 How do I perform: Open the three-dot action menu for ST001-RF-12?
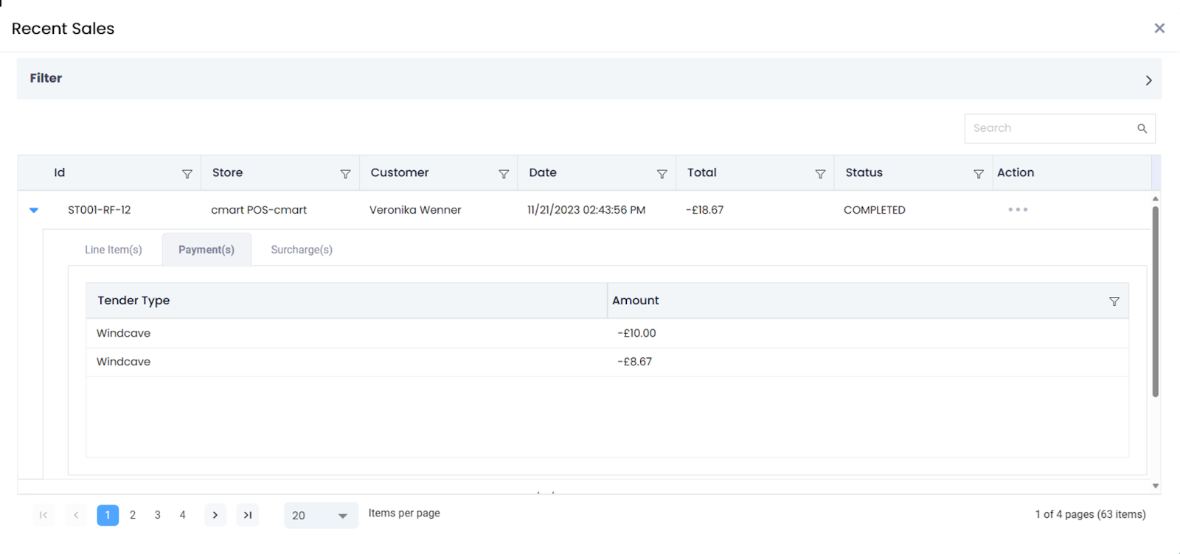click(x=1018, y=210)
